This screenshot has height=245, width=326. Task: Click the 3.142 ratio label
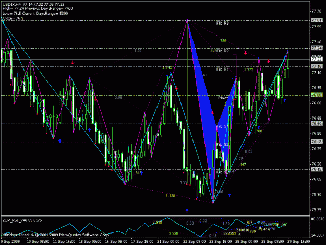(x=167, y=68)
